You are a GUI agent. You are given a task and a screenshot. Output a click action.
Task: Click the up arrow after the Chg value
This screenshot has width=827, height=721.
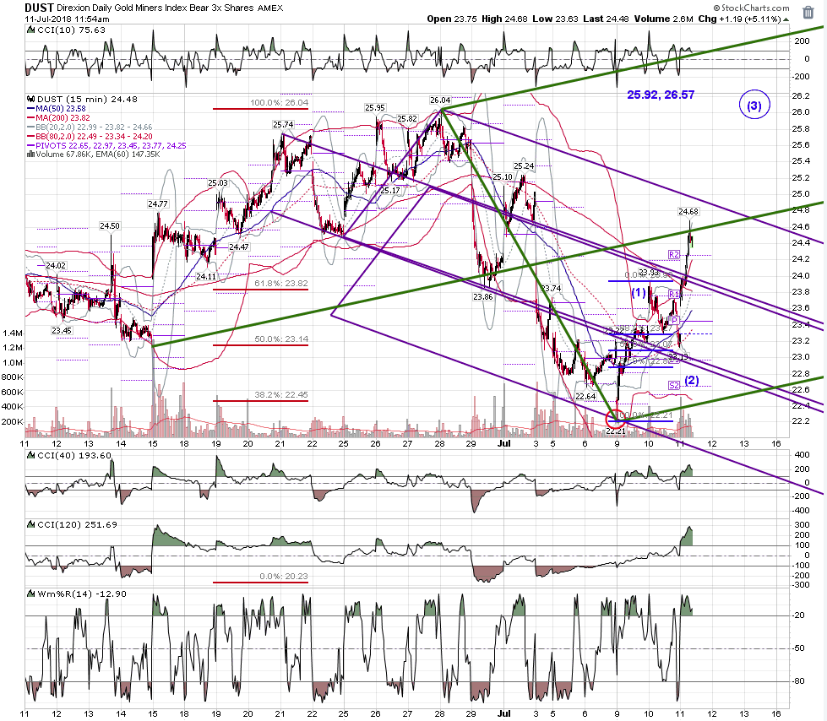786,19
